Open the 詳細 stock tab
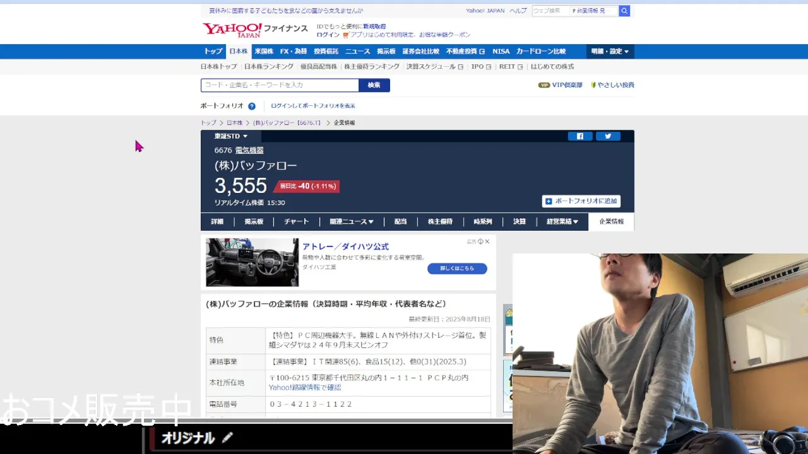The image size is (808, 454). (x=217, y=222)
